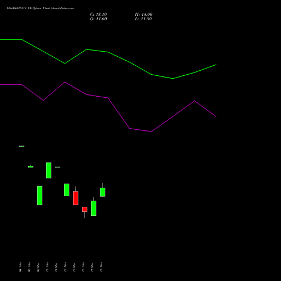Screen dimensions: 281x281
Task: Click the green candle above 18 Mar
Action: (x=103, y=192)
